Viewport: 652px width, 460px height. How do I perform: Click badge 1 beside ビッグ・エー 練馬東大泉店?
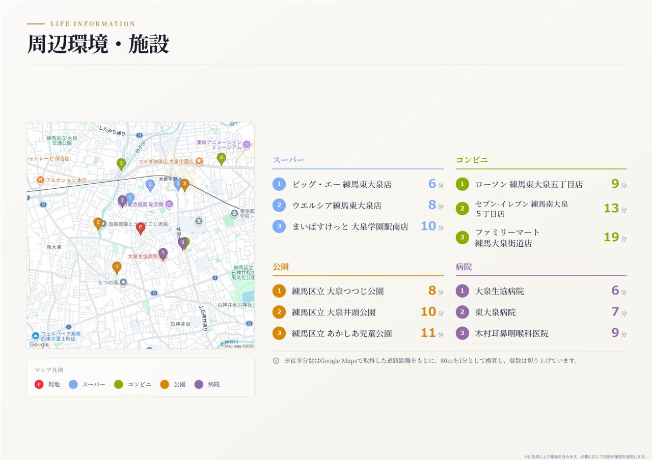coord(279,184)
